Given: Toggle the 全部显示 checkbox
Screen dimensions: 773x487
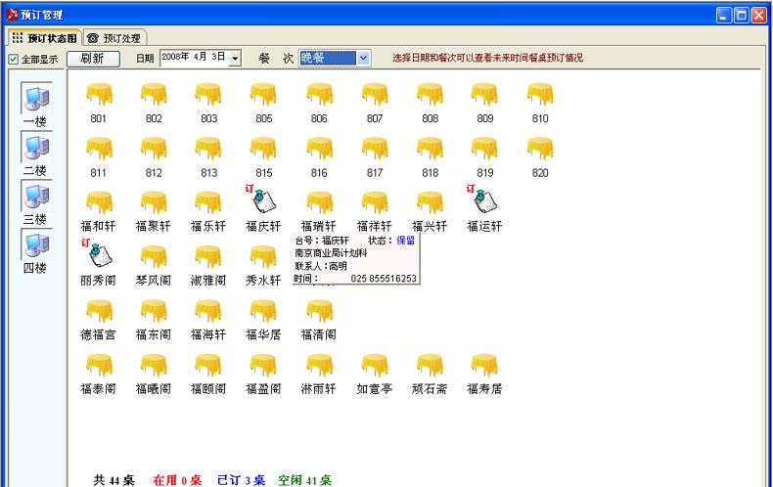Looking at the screenshot, I should pyautogui.click(x=14, y=59).
